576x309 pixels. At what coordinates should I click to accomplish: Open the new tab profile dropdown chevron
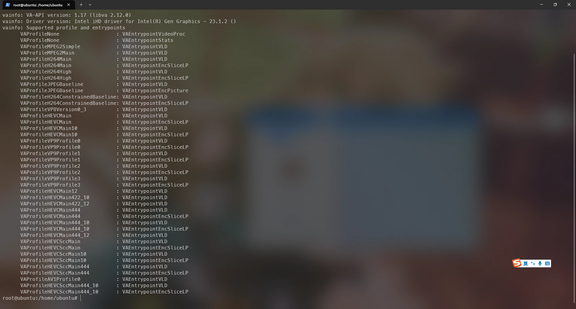click(x=90, y=5)
